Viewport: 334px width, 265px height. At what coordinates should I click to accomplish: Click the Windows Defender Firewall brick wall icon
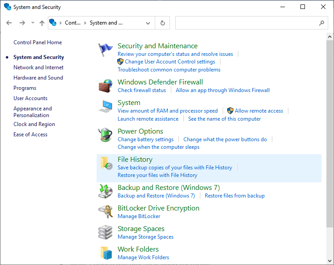pos(106,86)
